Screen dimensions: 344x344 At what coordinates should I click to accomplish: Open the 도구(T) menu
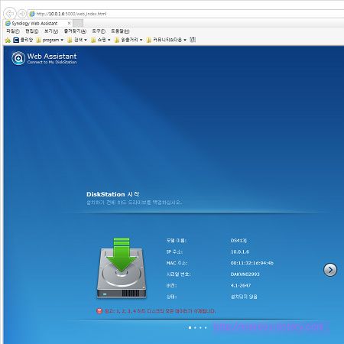click(99, 31)
